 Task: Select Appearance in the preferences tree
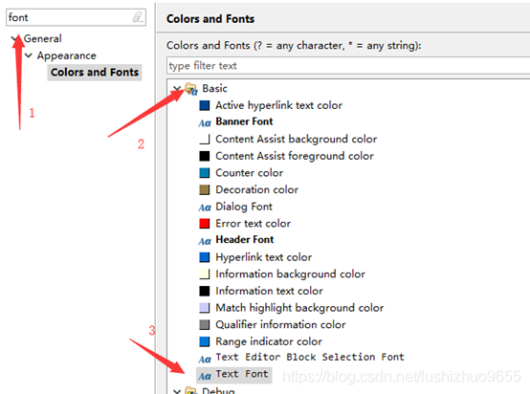click(67, 55)
